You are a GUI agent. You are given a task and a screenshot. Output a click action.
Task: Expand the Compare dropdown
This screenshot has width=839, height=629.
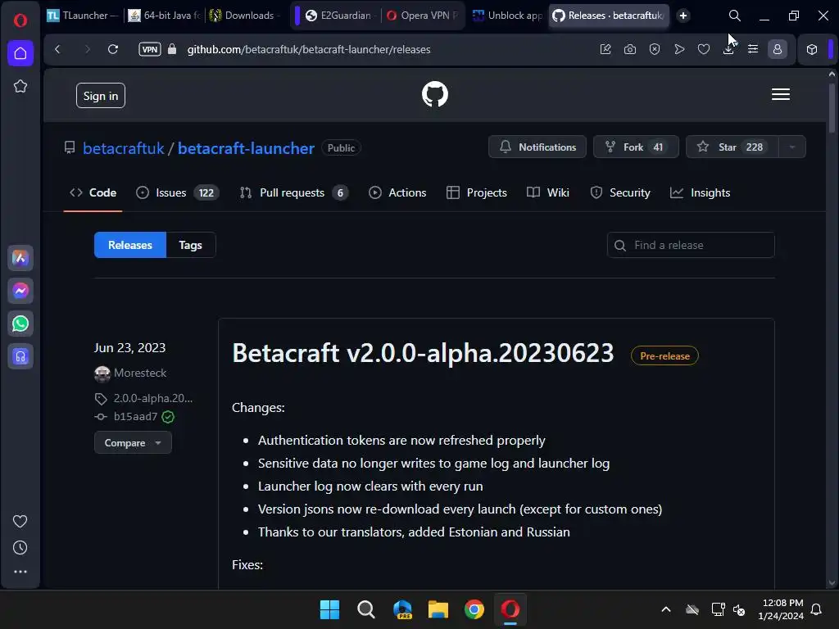click(x=133, y=443)
